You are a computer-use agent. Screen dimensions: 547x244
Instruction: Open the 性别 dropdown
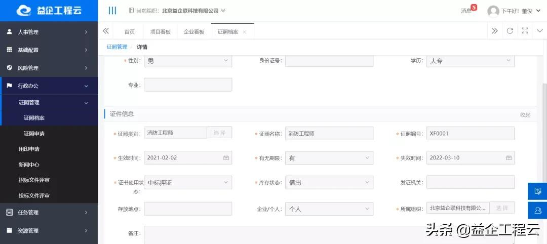point(188,61)
